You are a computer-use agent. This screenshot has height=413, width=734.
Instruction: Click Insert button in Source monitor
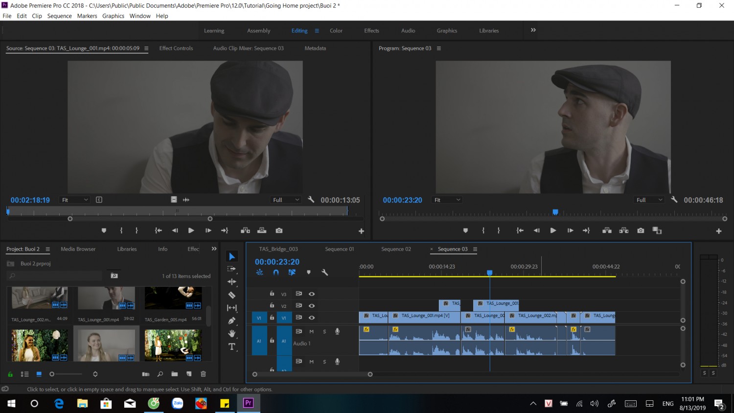click(x=245, y=230)
